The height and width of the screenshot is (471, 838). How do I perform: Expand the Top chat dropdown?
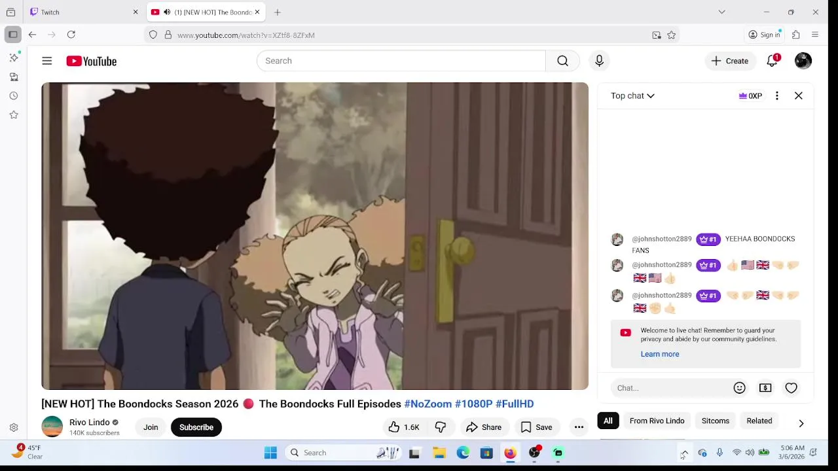point(632,96)
